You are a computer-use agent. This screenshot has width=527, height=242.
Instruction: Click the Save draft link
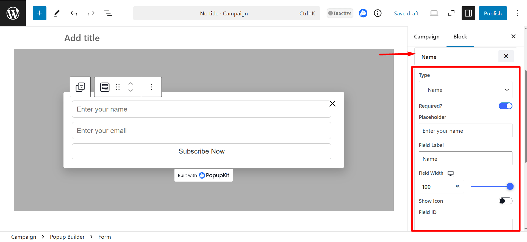coord(406,13)
